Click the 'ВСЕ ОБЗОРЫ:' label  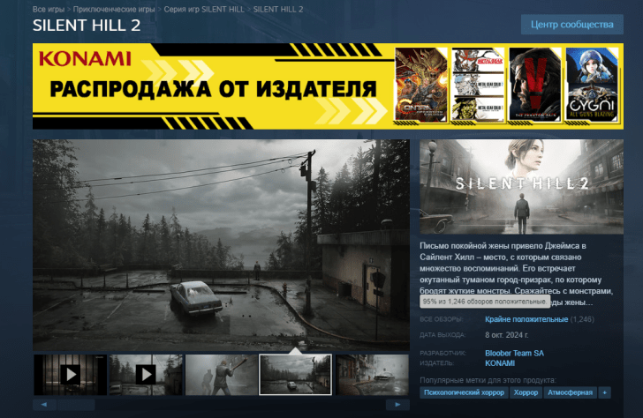(x=442, y=319)
